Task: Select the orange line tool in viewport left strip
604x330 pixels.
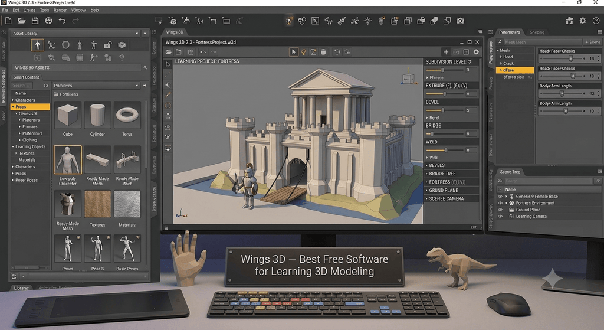Action: pos(168,95)
